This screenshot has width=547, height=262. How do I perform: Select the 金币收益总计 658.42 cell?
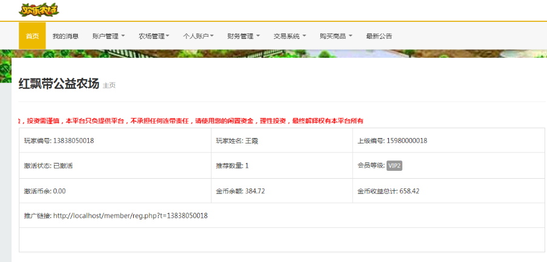click(449, 191)
